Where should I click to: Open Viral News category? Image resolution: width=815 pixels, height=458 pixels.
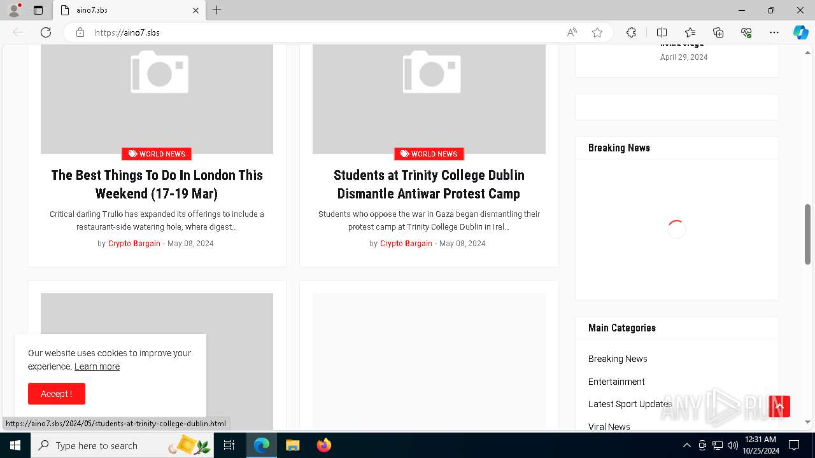(x=609, y=427)
